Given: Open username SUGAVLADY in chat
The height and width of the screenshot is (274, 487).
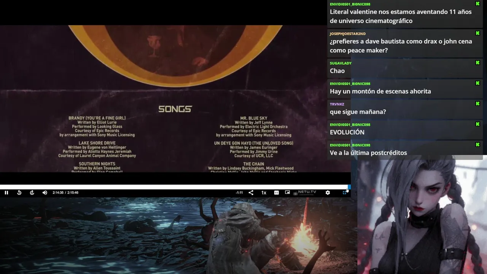Looking at the screenshot, I should coord(341,63).
